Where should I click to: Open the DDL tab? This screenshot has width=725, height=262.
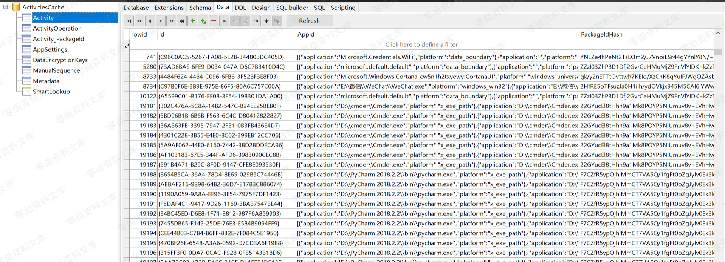point(240,8)
